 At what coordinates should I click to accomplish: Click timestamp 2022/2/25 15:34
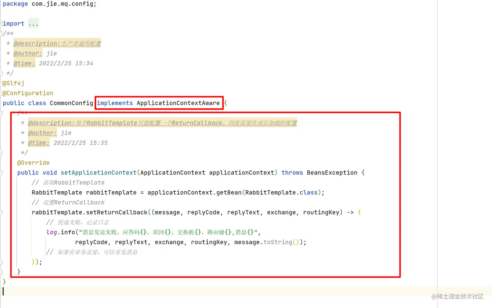tap(66, 63)
